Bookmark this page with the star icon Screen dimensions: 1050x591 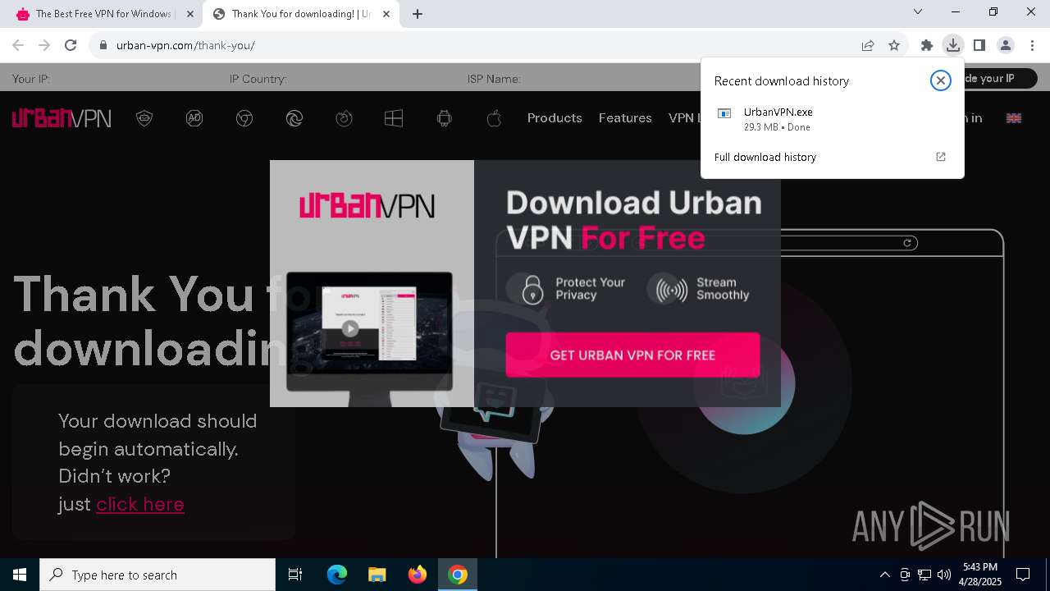pos(894,45)
